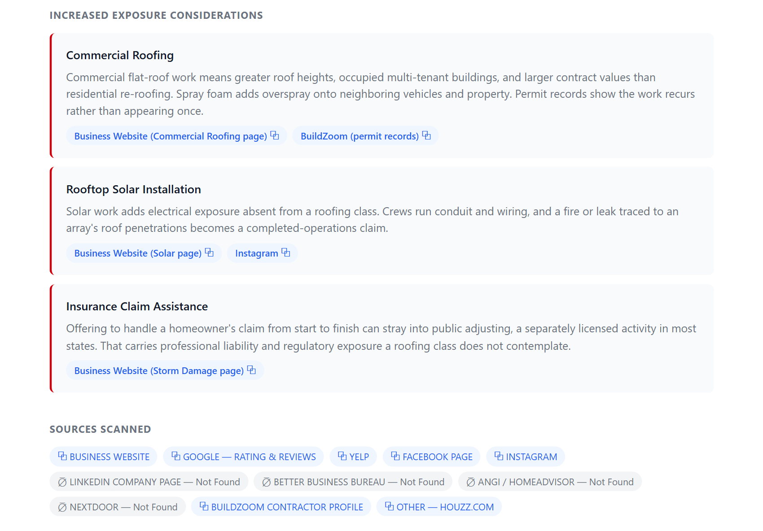This screenshot has height=531, width=763.
Task: Click the Rooftop Solar Installation heading
Action: 134,189
